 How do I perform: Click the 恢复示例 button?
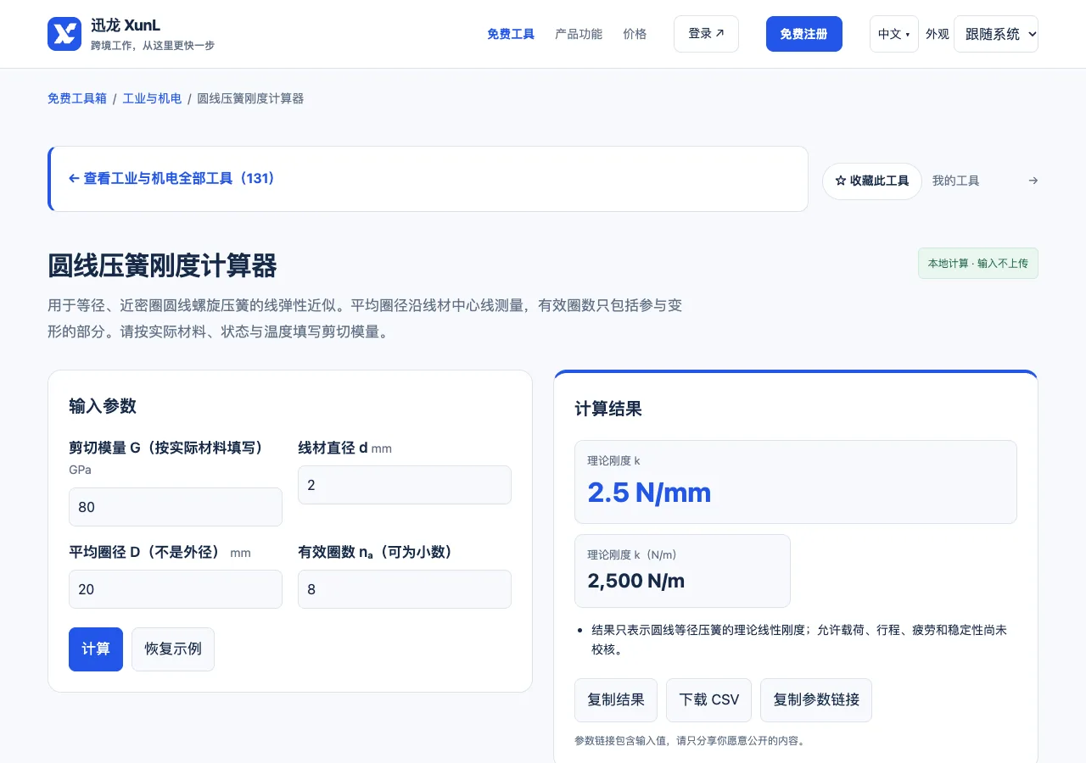coord(173,649)
